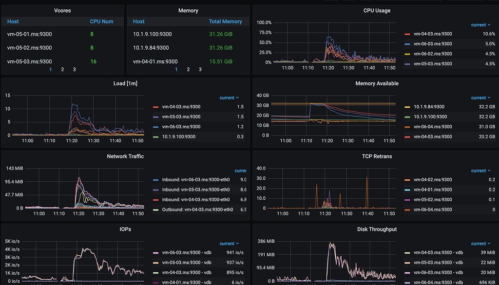Sort Vcores table by CPU Num header
Screen dimensions: 499x285
(x=101, y=21)
